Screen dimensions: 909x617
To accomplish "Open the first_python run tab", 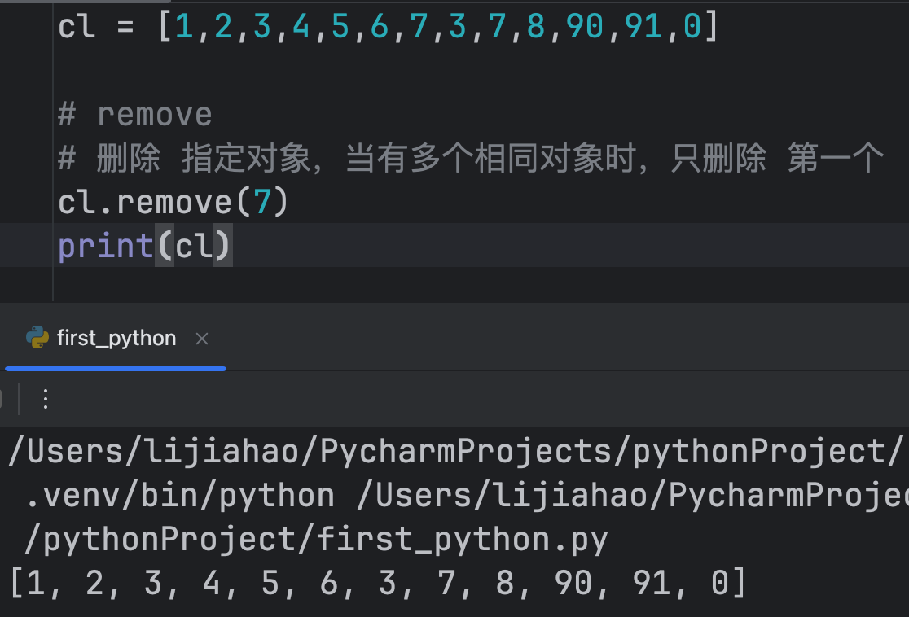I will coord(116,339).
